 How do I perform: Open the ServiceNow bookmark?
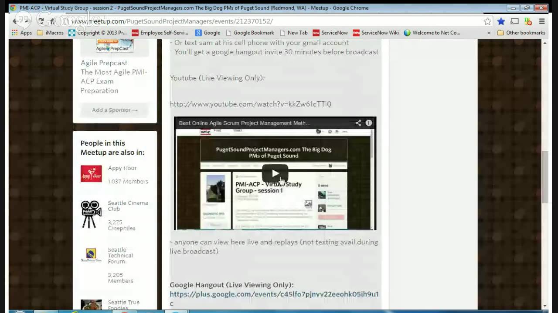(x=330, y=33)
